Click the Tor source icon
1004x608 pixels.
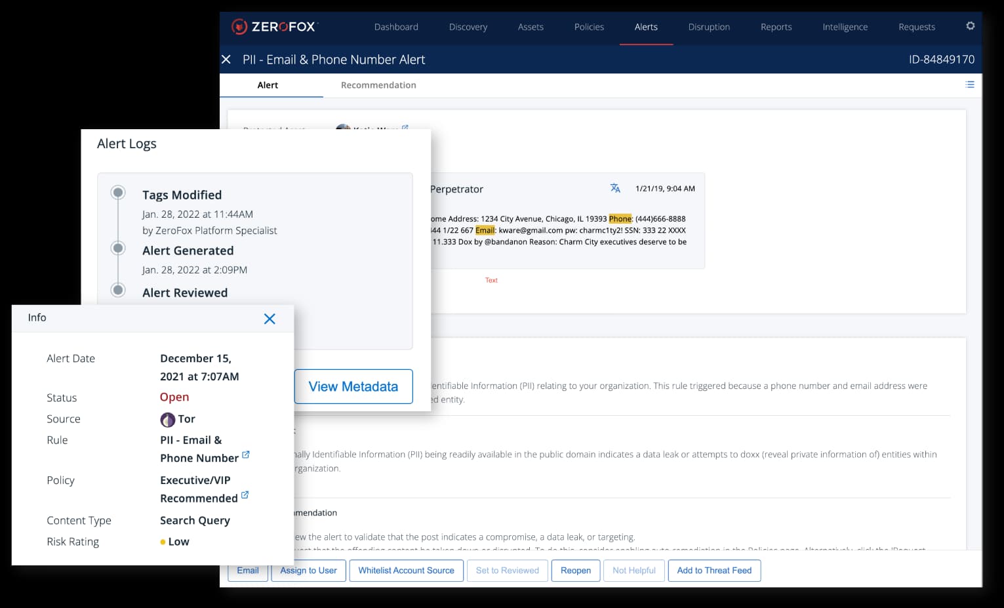(168, 419)
